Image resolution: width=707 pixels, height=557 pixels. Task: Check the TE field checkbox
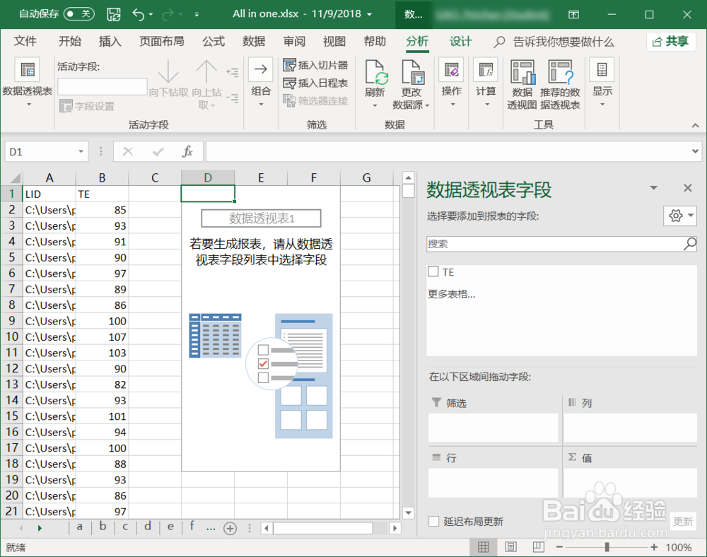click(433, 271)
